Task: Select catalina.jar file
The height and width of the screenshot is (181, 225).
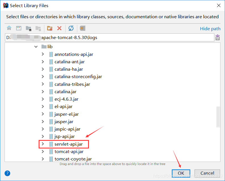Action: click(63, 91)
